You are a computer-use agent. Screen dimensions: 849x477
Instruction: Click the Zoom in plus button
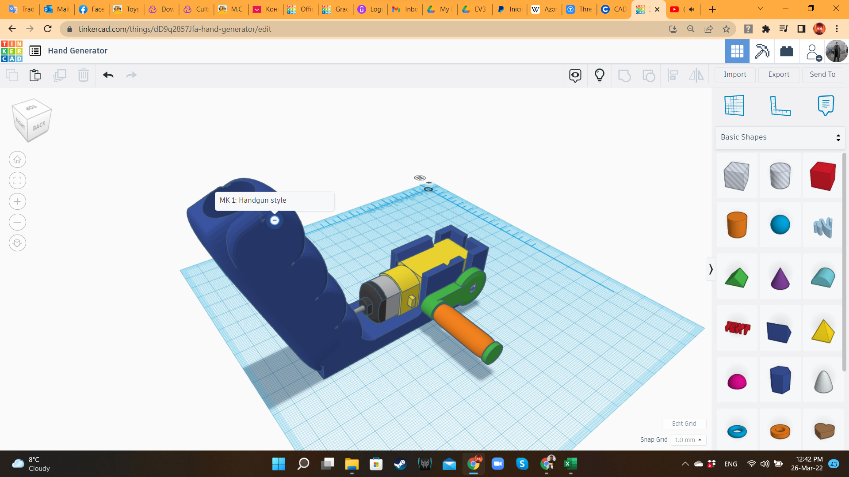coord(17,202)
